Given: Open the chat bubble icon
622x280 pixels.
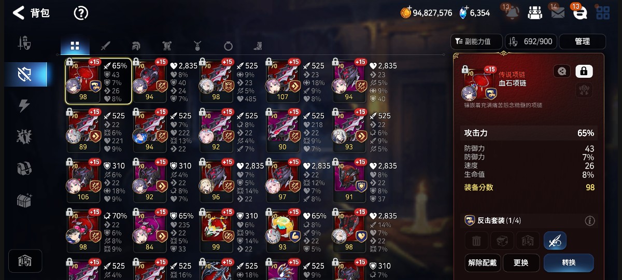Looking at the screenshot, I should point(581,13).
